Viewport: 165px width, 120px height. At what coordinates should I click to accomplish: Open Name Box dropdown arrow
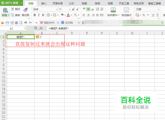click(25, 28)
